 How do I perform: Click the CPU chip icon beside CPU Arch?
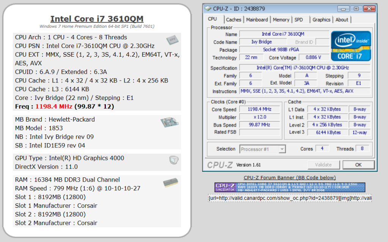click(x=172, y=40)
